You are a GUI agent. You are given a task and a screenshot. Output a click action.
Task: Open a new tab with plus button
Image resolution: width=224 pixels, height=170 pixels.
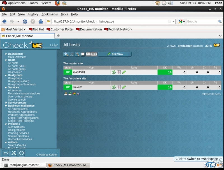(x=58, y=36)
